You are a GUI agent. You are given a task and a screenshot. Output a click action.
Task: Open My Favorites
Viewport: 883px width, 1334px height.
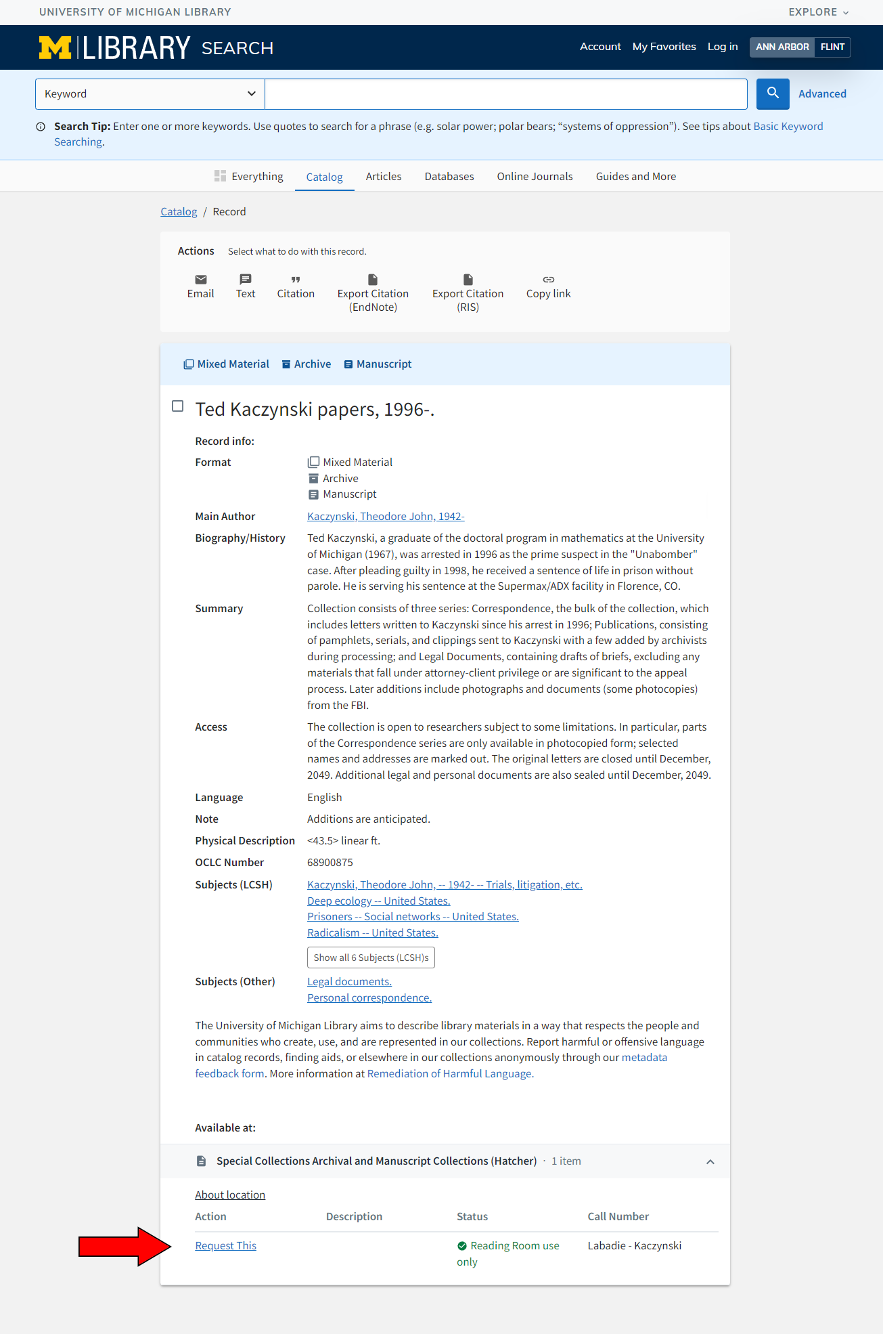[664, 47]
